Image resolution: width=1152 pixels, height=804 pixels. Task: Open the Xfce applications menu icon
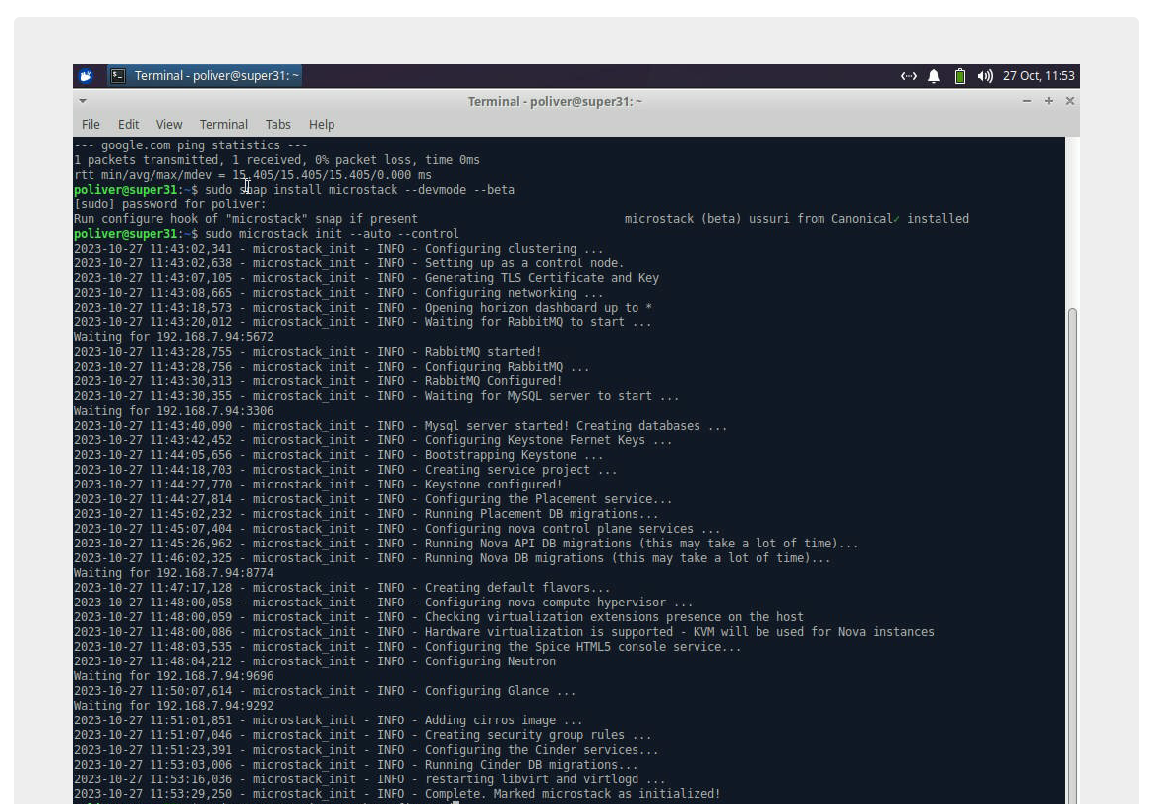point(86,76)
